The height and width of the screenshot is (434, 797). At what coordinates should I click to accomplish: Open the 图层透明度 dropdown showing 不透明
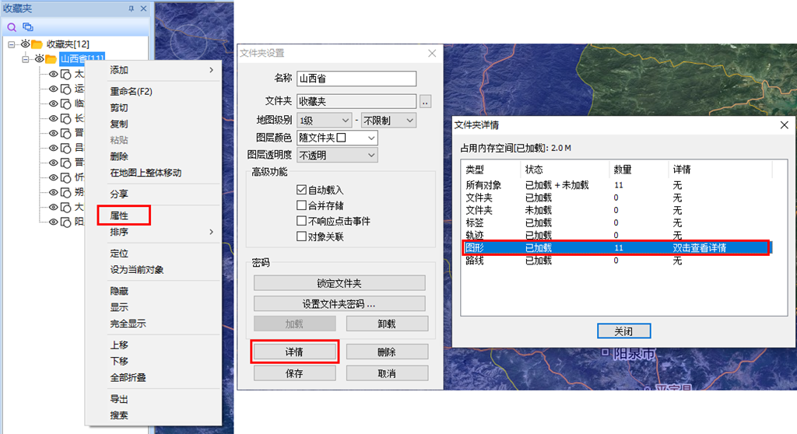click(x=336, y=156)
